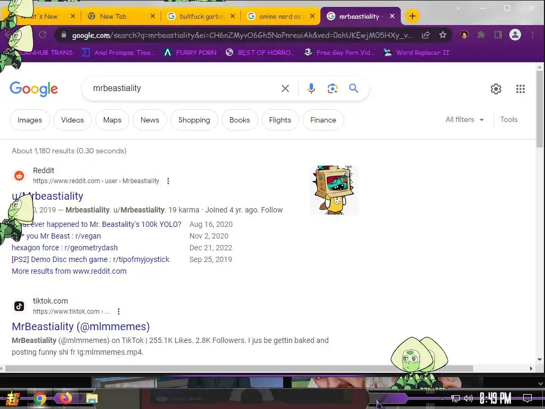Open 'hexagon force : r/geometrydash' link
545x409 pixels.
pos(64,248)
